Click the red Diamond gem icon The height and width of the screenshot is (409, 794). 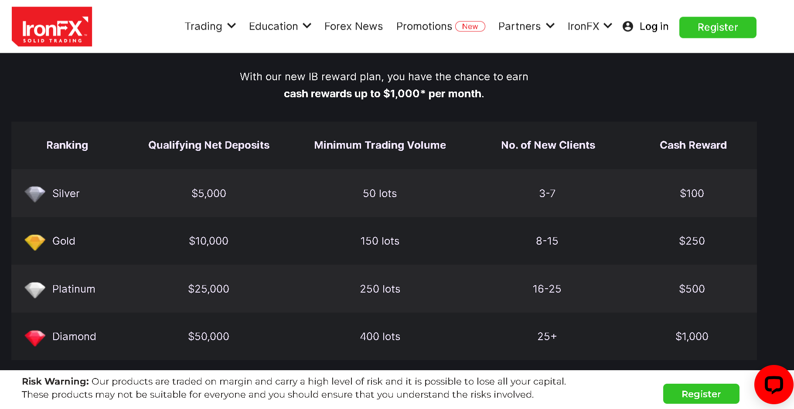pyautogui.click(x=35, y=337)
